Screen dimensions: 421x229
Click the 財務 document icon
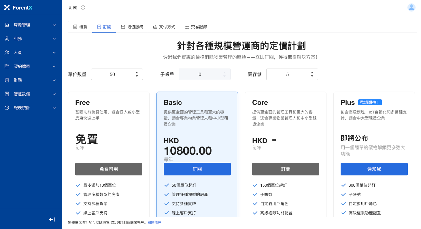pyautogui.click(x=7, y=80)
